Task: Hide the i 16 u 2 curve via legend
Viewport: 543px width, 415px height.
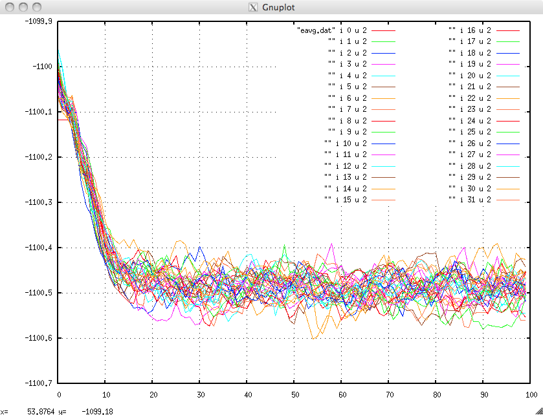Action: coord(470,30)
